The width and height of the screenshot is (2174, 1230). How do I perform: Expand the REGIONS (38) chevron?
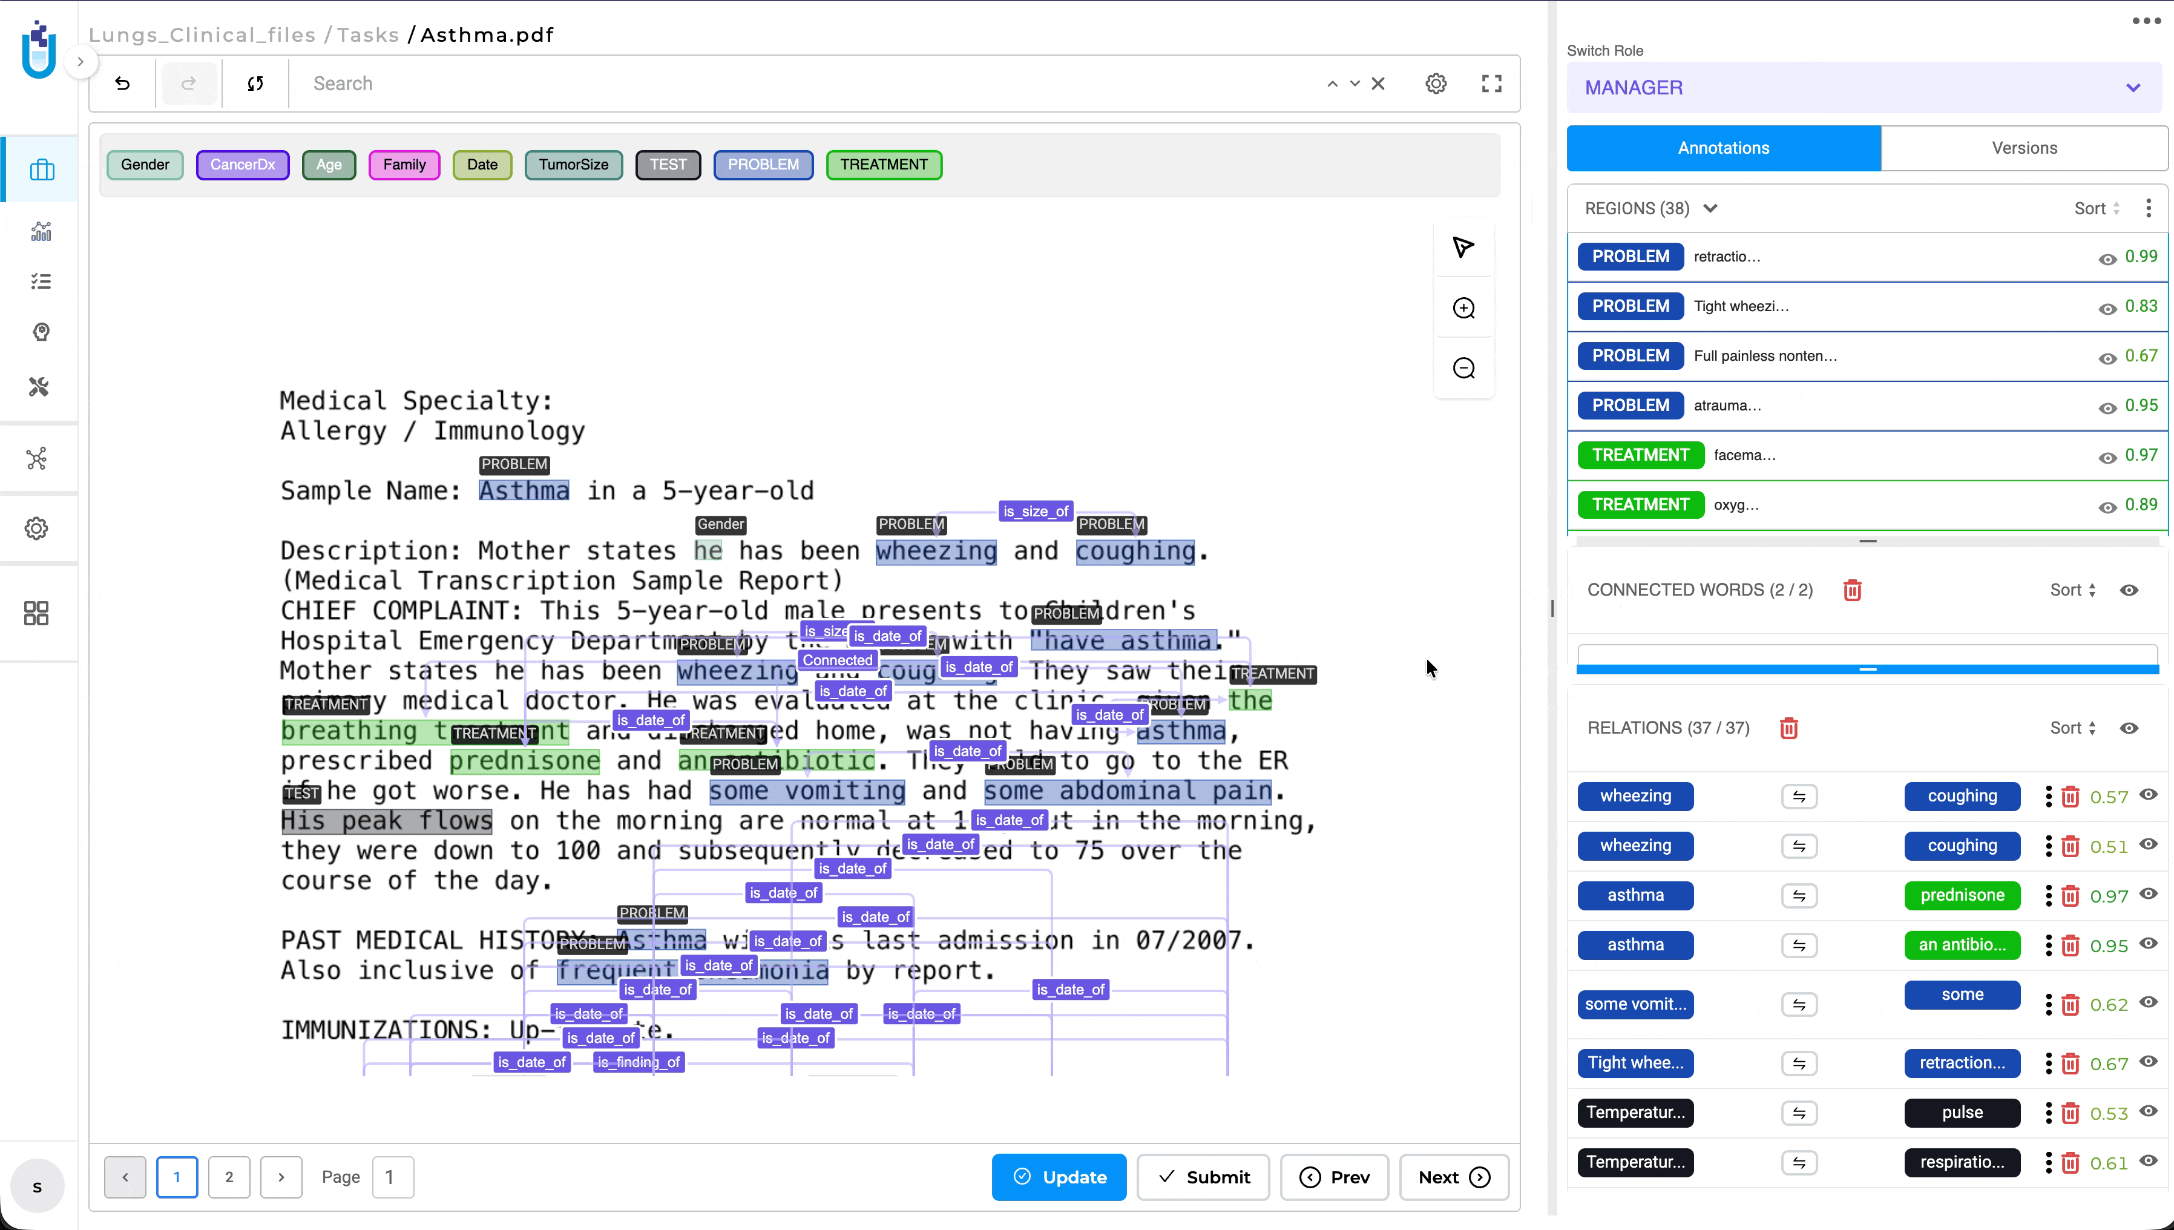1710,208
